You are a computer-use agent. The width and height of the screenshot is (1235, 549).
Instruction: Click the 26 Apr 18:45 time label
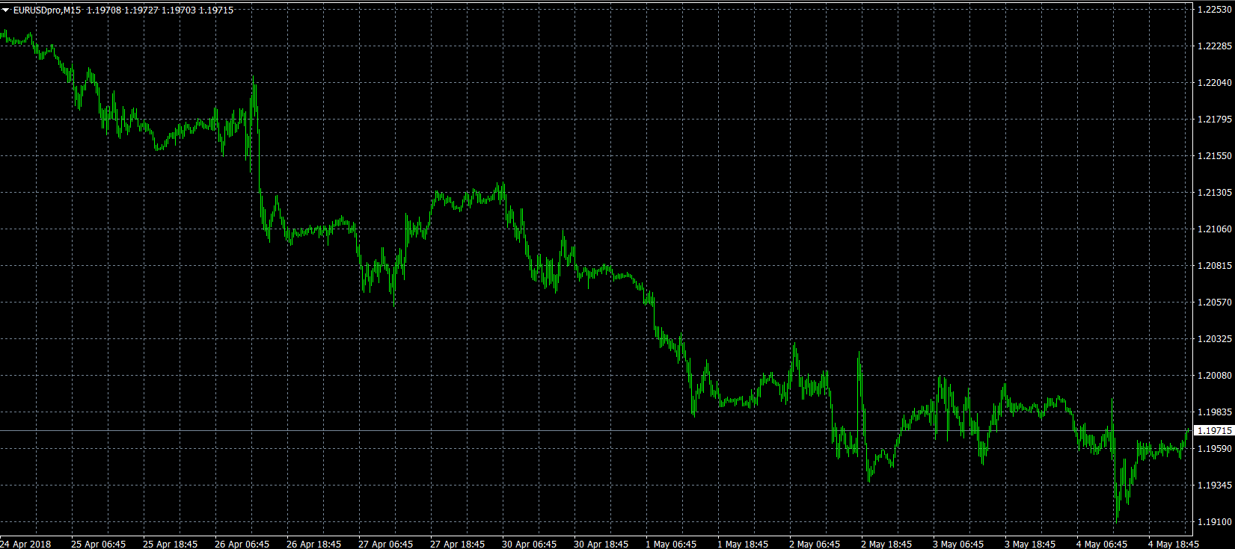point(314,544)
